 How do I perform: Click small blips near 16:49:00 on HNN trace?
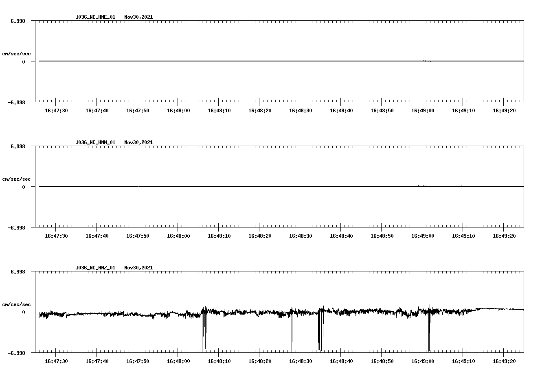(425, 186)
